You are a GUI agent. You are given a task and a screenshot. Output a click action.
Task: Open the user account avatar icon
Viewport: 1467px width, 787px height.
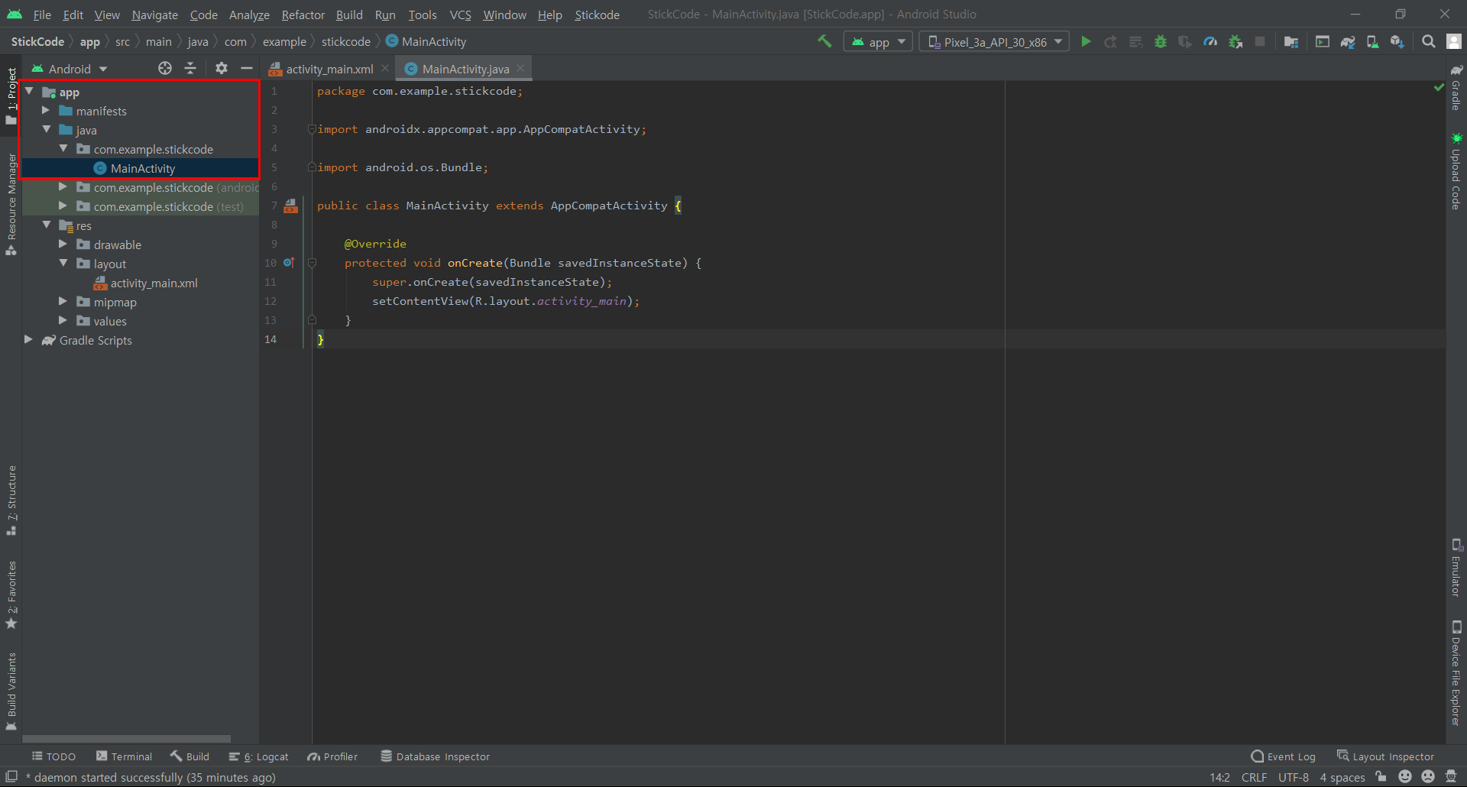1453,41
